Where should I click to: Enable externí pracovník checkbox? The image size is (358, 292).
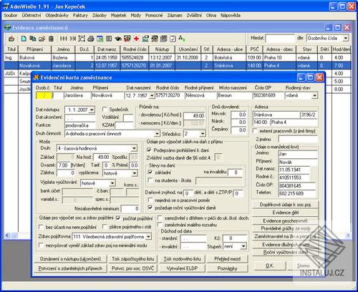[x=255, y=131]
